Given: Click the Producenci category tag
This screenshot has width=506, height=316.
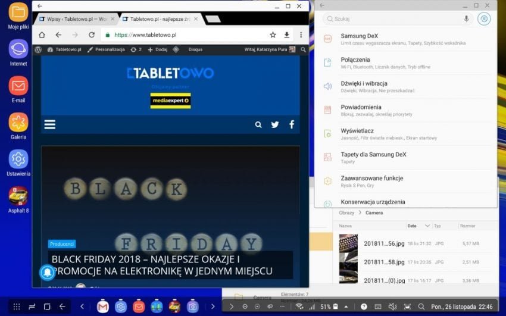Looking at the screenshot, I should pos(62,244).
